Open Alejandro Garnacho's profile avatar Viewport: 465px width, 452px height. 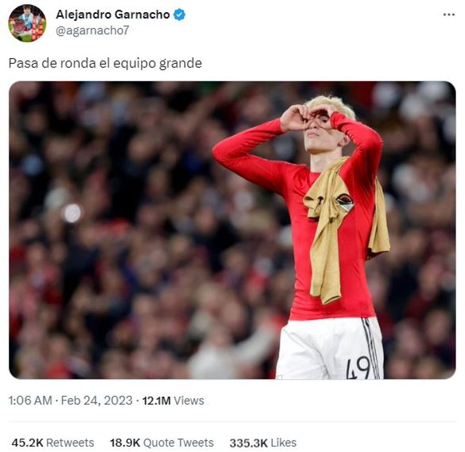[x=27, y=23]
